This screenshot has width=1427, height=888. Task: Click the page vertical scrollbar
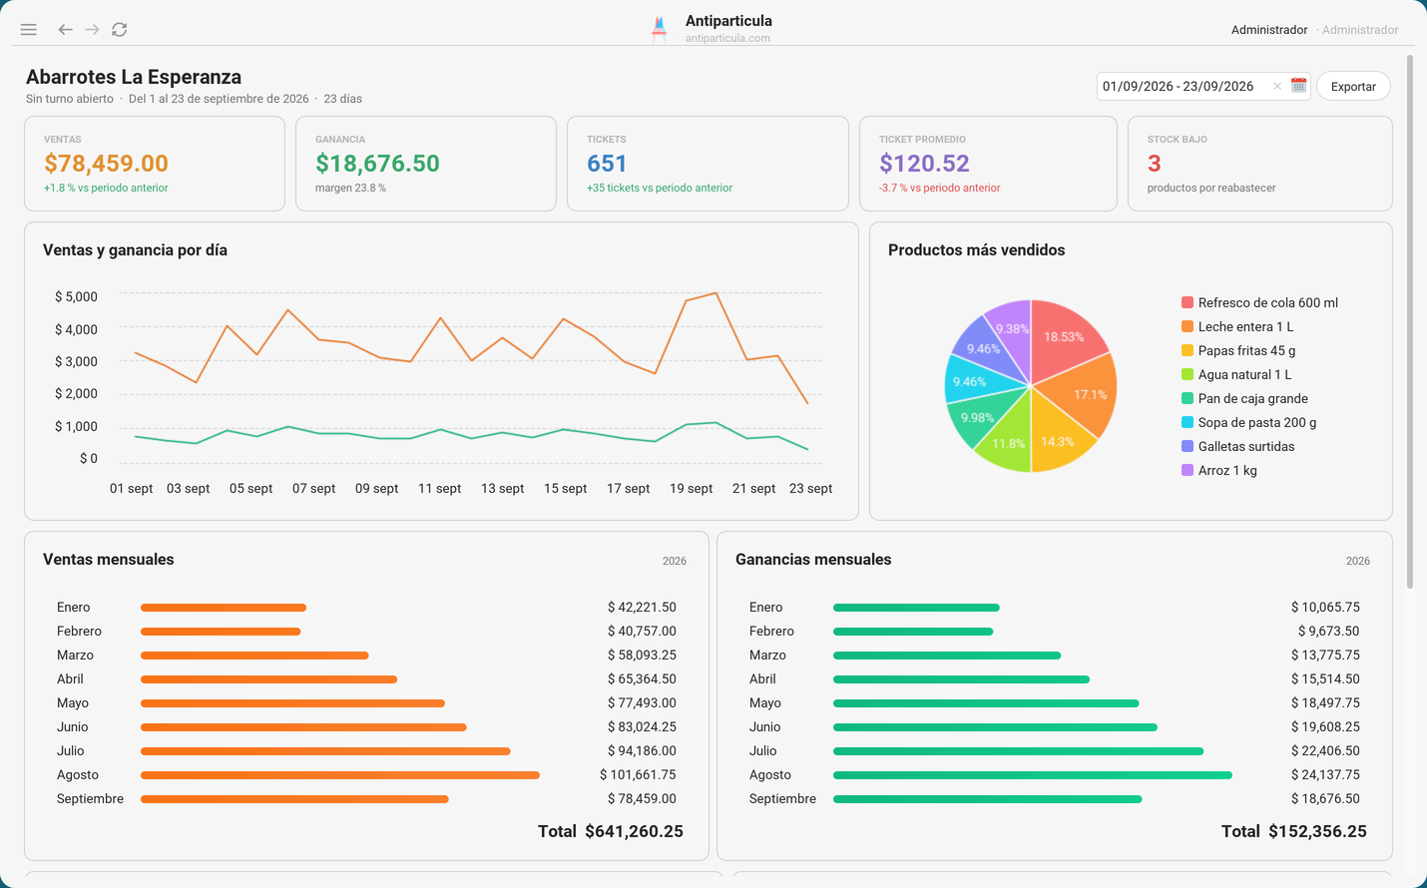pyautogui.click(x=1410, y=322)
